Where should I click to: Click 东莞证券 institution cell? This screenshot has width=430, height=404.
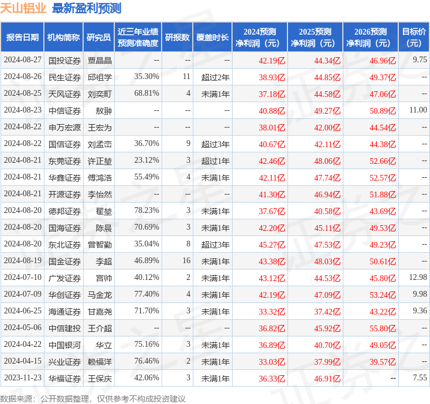[x=65, y=161]
